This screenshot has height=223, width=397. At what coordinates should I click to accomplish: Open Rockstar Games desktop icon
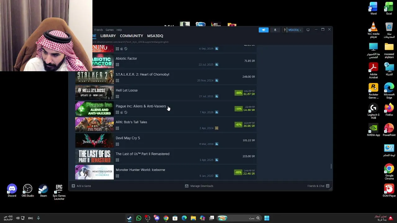coord(373,91)
